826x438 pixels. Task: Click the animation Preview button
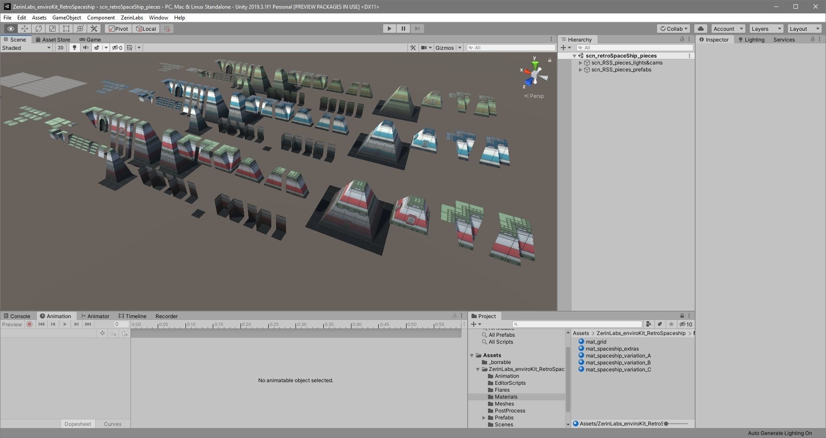click(x=12, y=325)
